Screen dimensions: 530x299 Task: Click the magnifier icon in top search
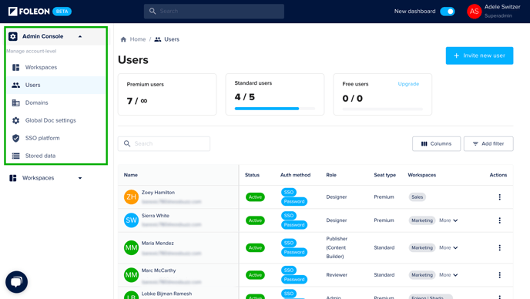[153, 11]
